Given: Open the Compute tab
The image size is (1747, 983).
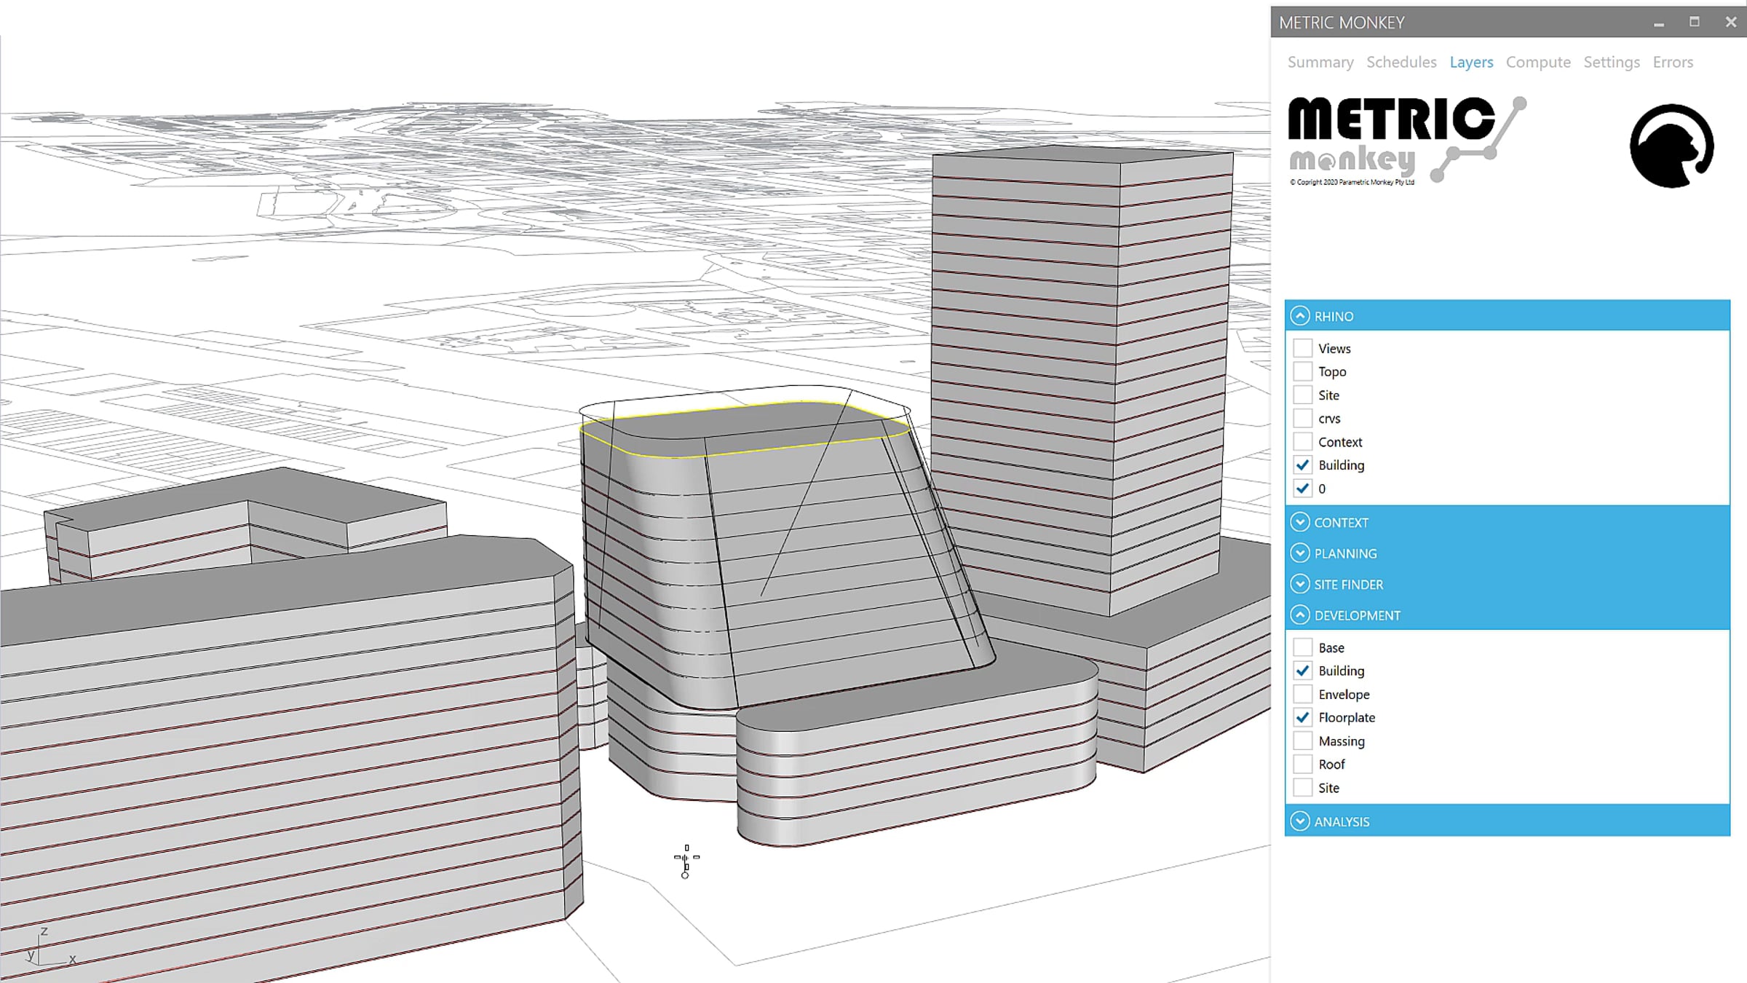Looking at the screenshot, I should [1538, 62].
